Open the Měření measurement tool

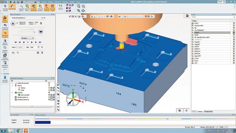pyautogui.click(x=60, y=7)
